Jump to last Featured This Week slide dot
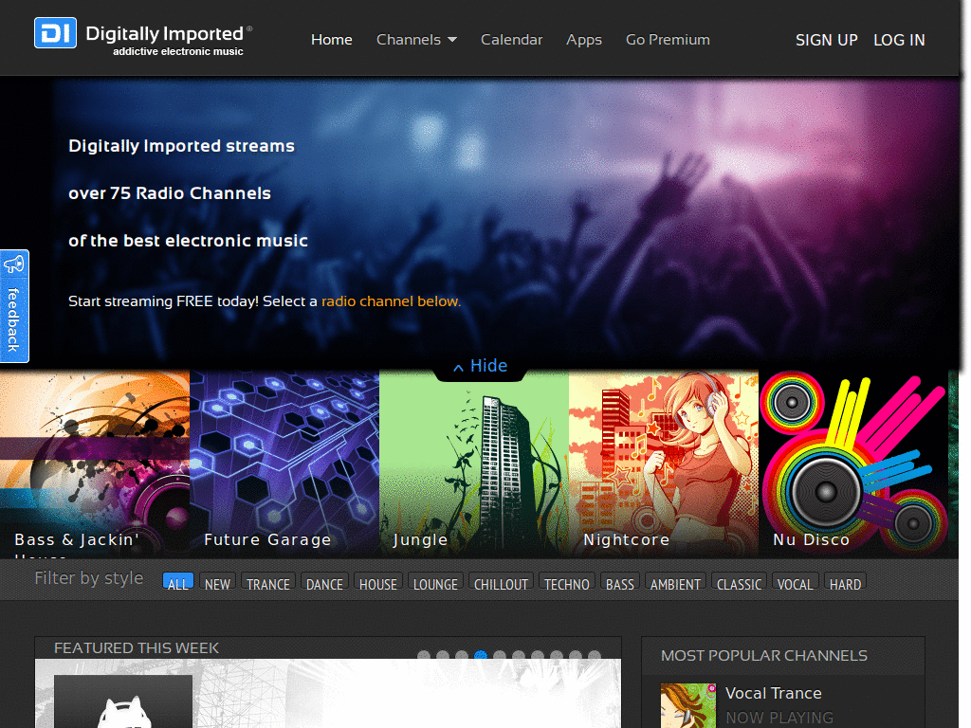Screen dimensions: 971x728 point(595,655)
